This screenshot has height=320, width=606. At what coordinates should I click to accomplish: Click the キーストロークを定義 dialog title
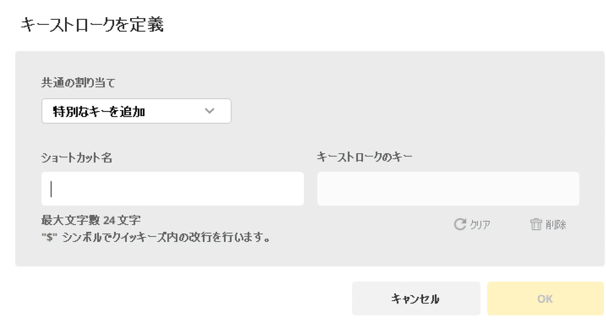click(x=92, y=25)
